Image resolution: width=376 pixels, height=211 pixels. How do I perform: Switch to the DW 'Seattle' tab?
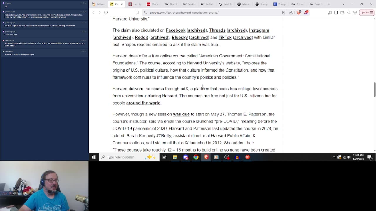pyautogui.click(x=189, y=4)
